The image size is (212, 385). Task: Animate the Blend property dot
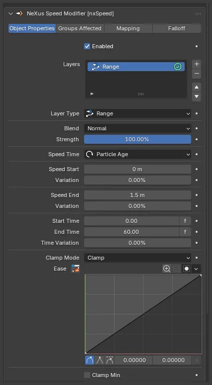tap(197, 128)
